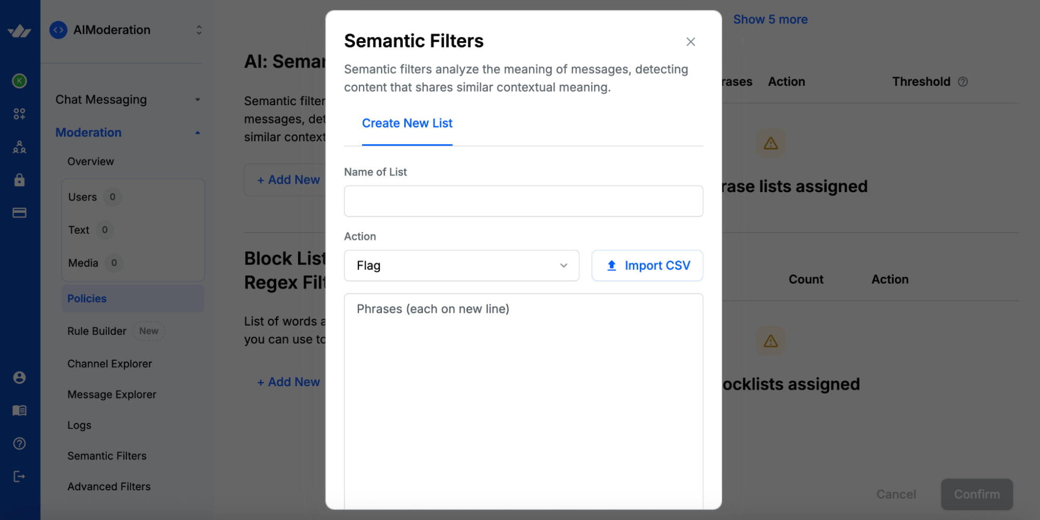Select the Create New List tab
Viewport: 1040px width, 520px height.
[407, 123]
